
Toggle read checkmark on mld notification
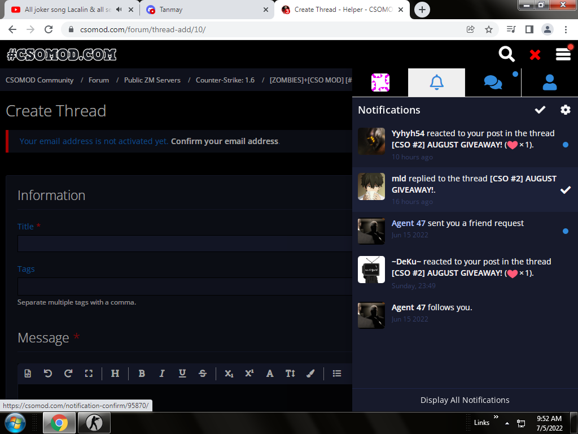[x=565, y=190]
